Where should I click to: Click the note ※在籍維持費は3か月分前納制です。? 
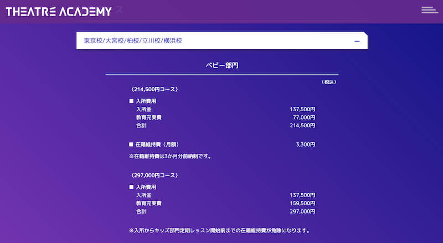point(171,156)
